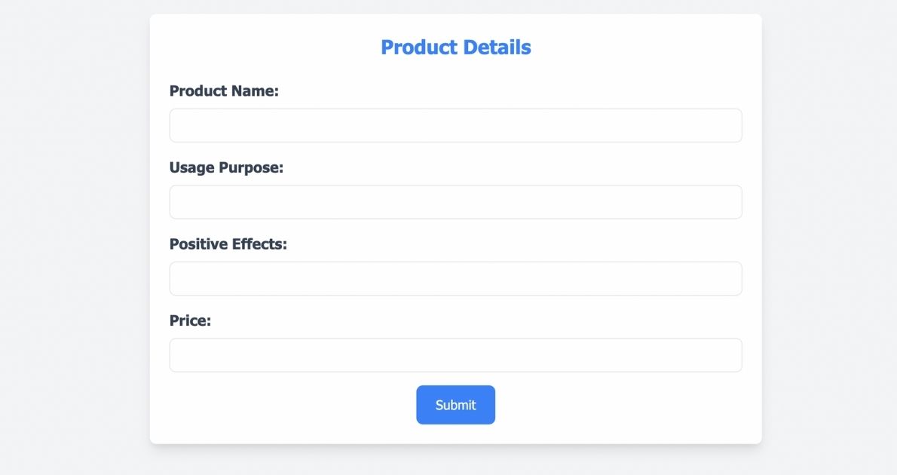Click the label above the third text box

point(228,244)
